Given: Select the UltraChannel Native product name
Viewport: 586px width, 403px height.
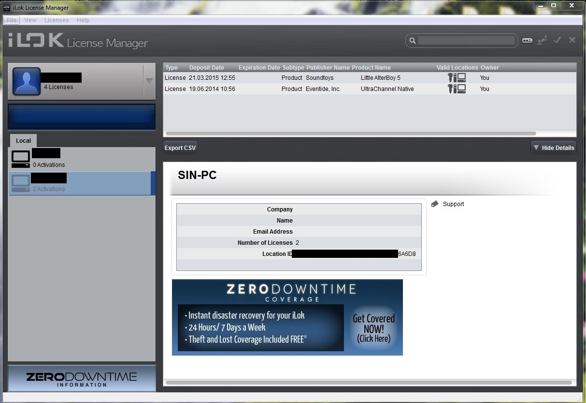Looking at the screenshot, I should pos(387,89).
